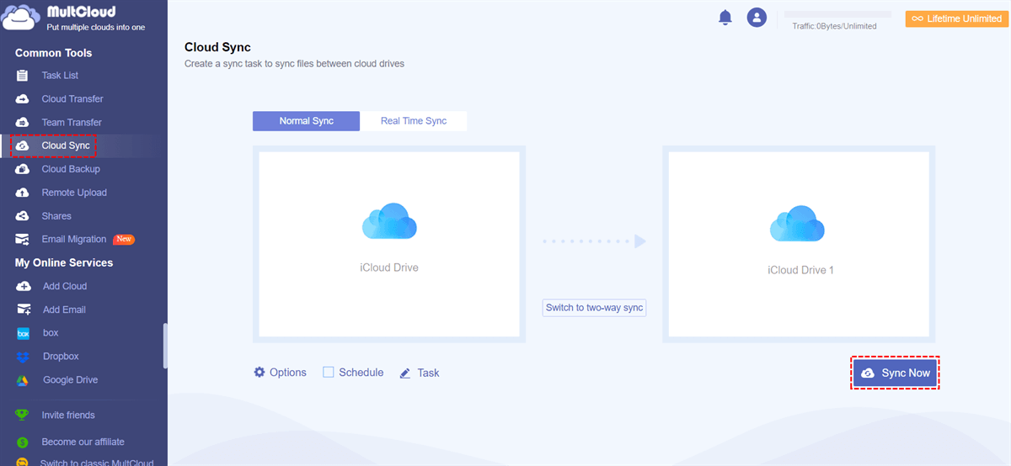The height and width of the screenshot is (466, 1011).
Task: Click the destination iCloud Drive 1 cloud icon
Action: tap(798, 224)
